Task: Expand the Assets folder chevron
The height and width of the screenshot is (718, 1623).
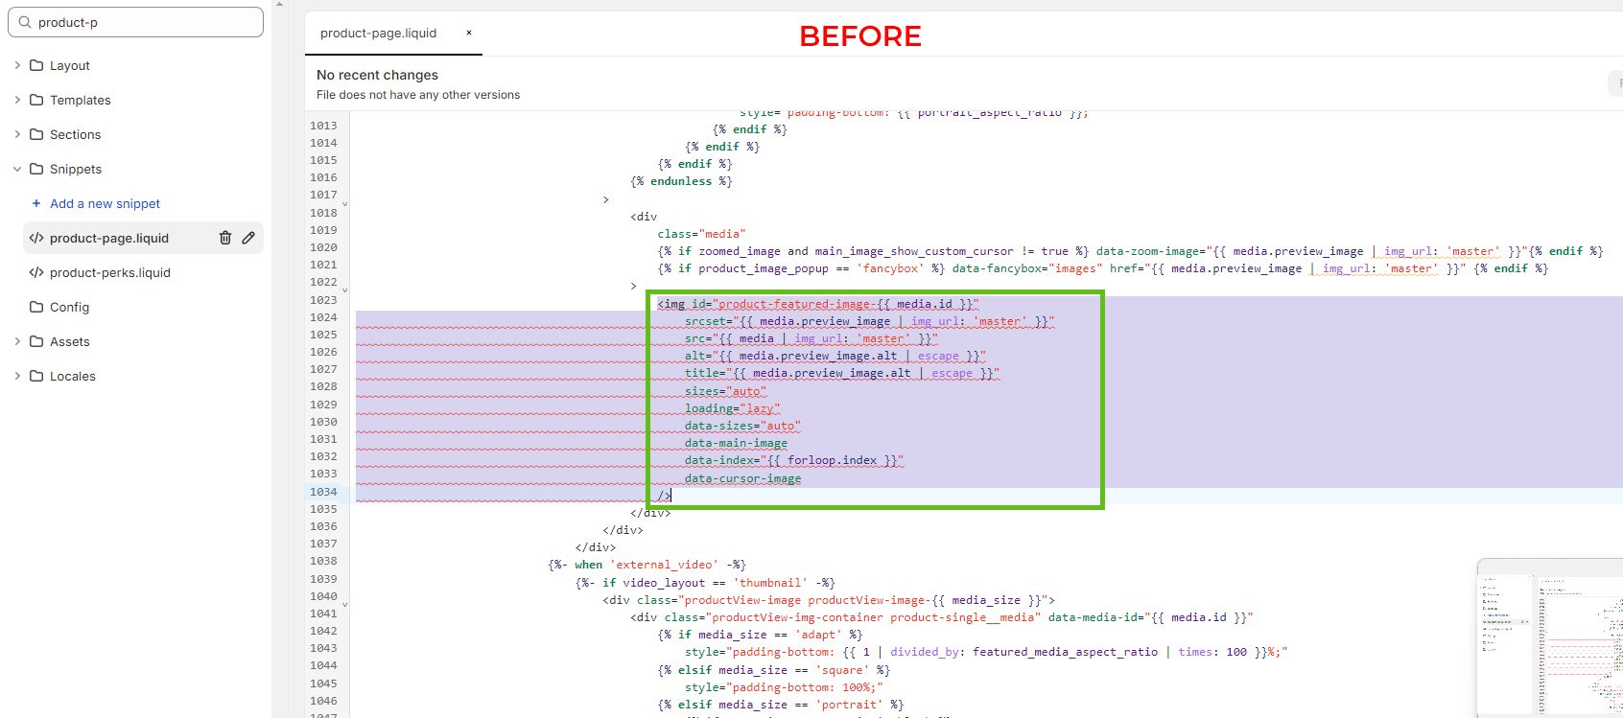Action: coord(17,341)
